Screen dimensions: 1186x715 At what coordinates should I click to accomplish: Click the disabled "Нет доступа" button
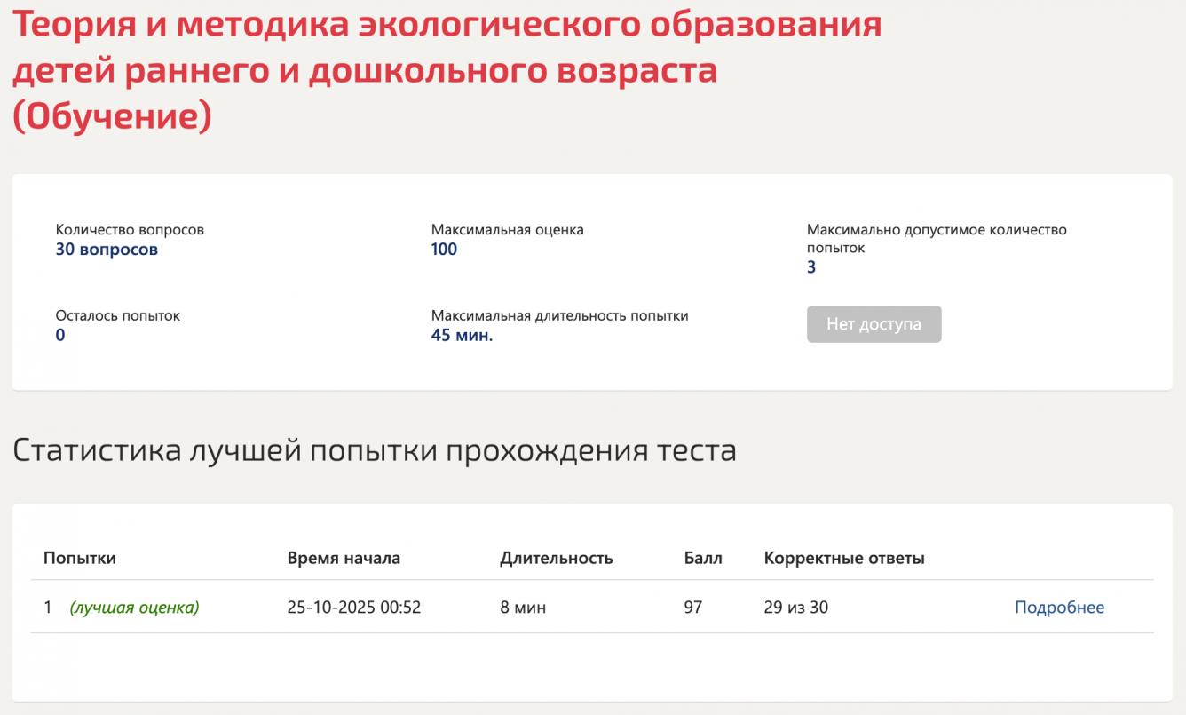click(x=874, y=324)
